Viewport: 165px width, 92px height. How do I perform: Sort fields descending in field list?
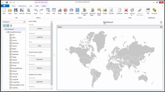coord(11,26)
